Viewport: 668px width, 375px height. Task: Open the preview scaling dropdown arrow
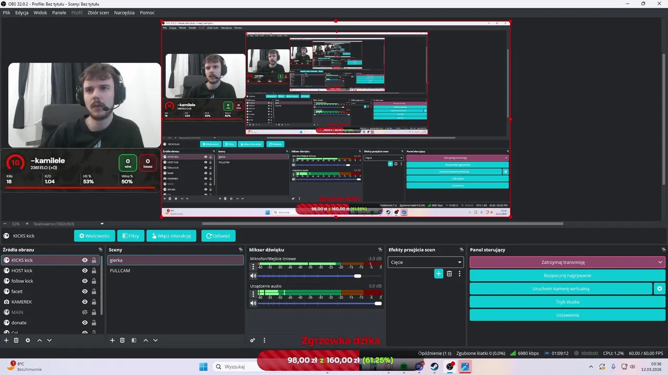102,224
